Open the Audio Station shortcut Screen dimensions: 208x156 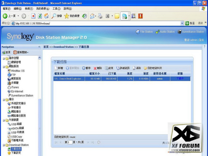click(x=165, y=32)
